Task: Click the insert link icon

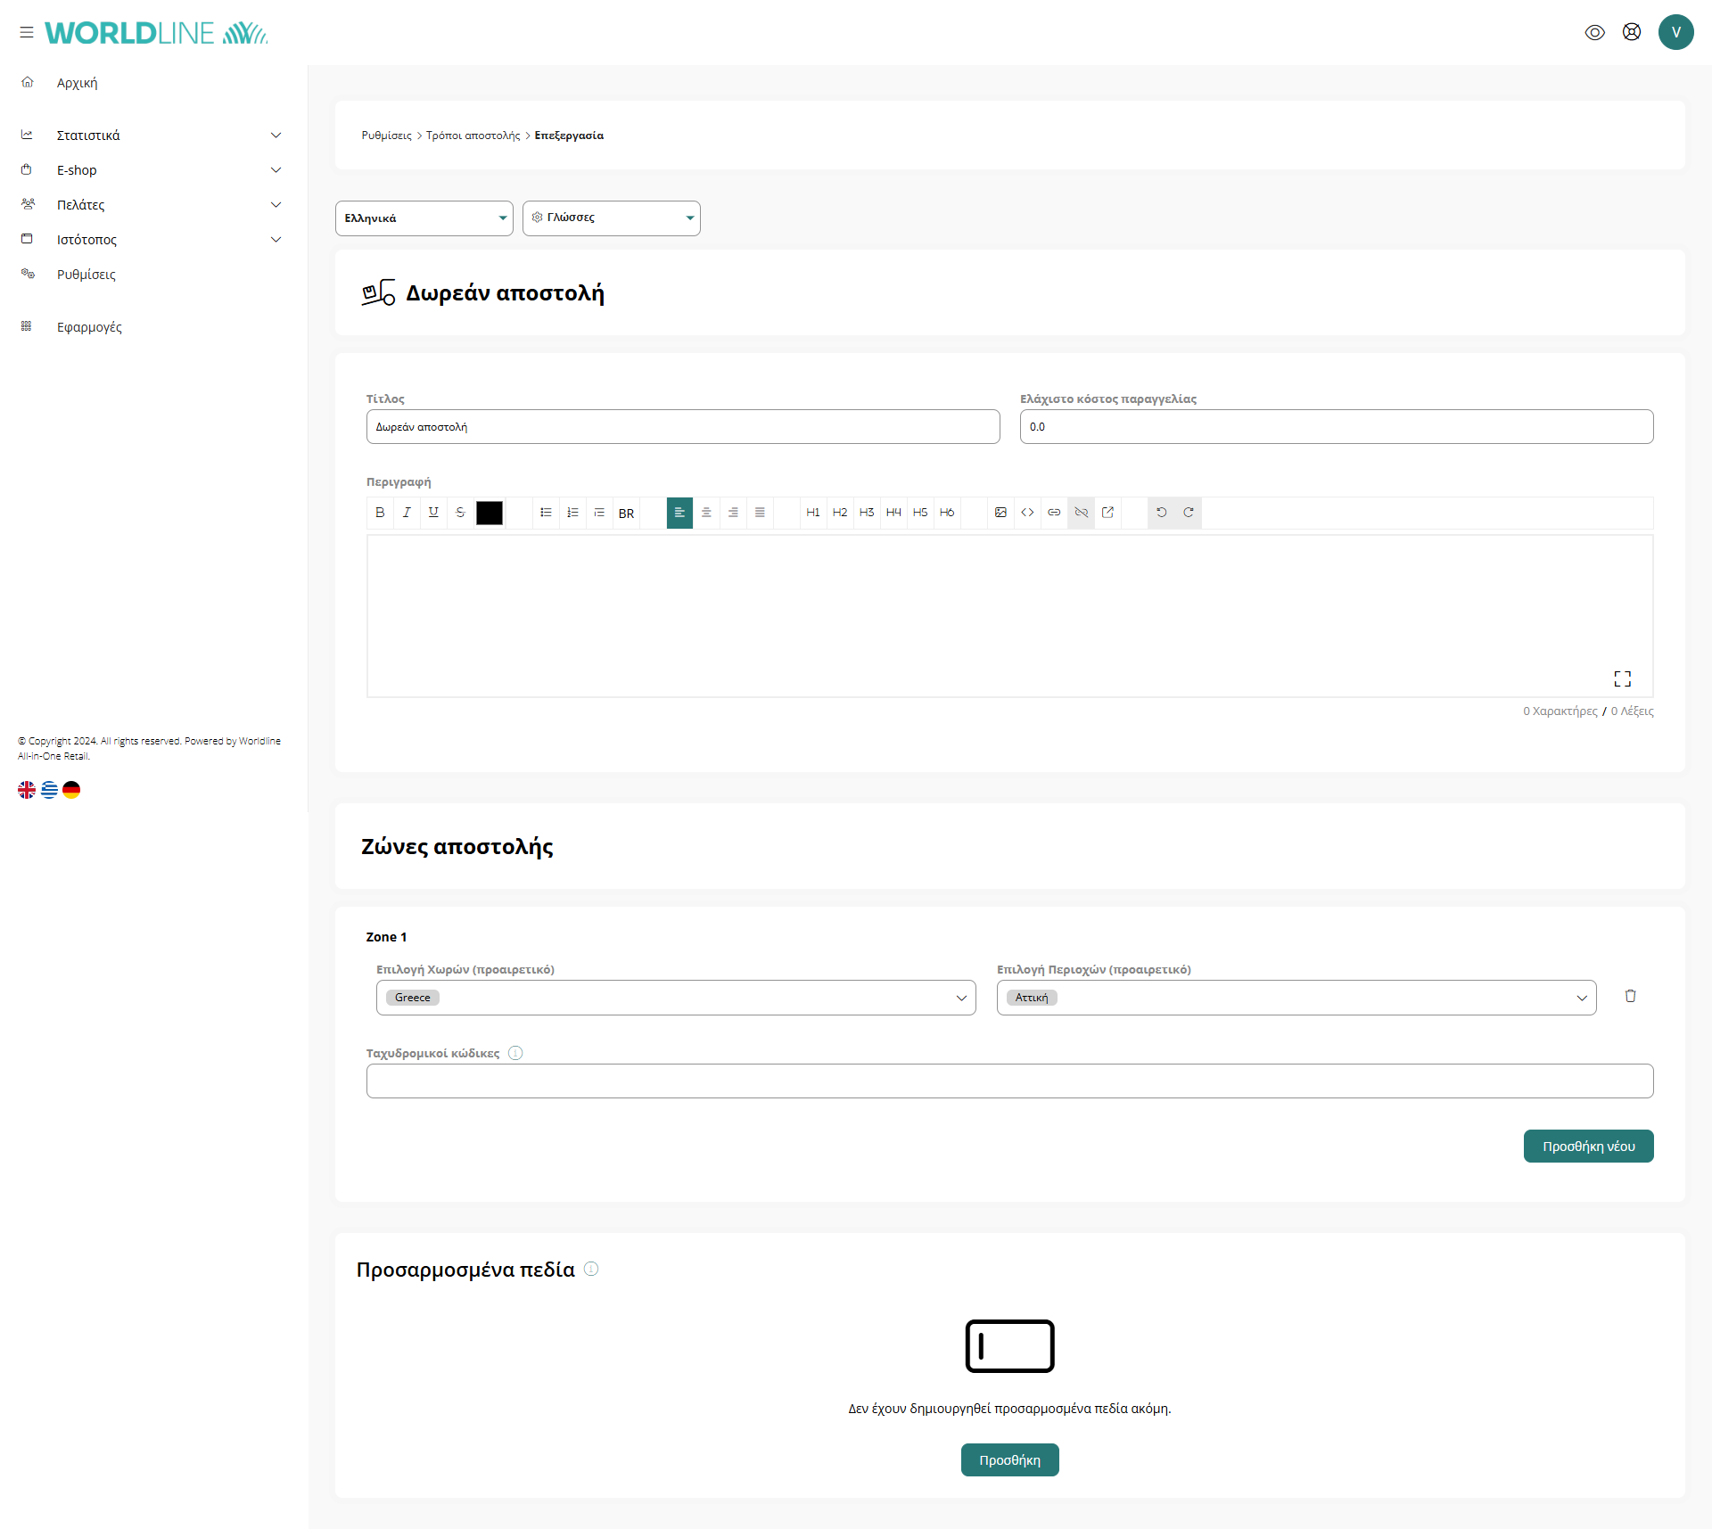Action: coord(1054,513)
